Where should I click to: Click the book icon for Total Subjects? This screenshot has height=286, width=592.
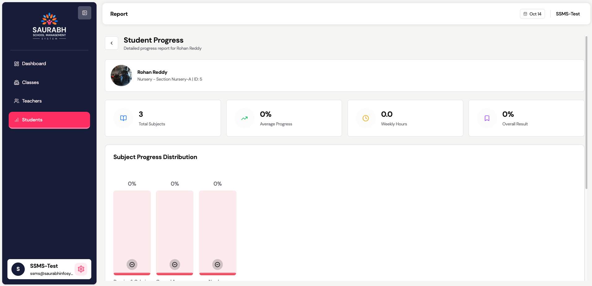[x=123, y=118]
